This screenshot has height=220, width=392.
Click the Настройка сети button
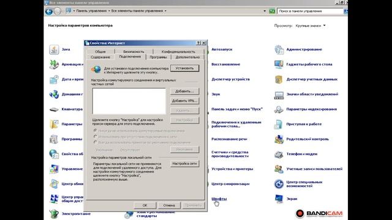(185, 164)
